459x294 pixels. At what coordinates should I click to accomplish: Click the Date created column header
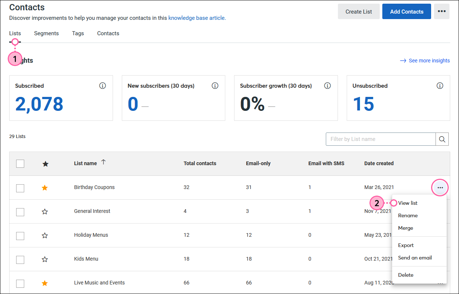coord(379,163)
